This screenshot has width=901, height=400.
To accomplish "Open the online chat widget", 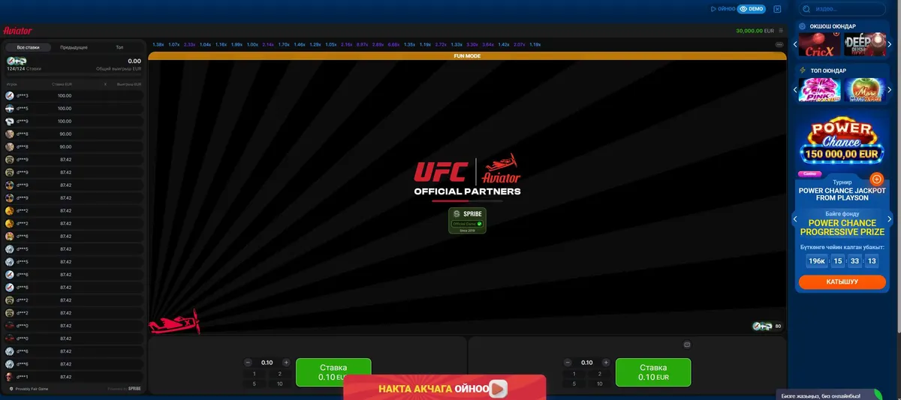I will click(829, 395).
